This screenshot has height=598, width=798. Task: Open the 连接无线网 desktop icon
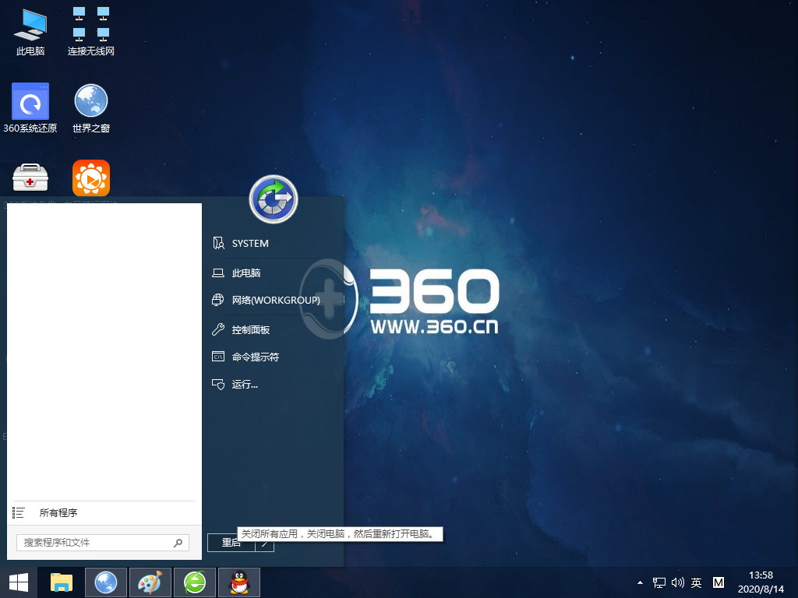click(x=90, y=31)
